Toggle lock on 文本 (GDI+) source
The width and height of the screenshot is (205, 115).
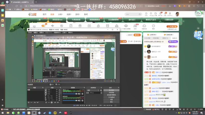tap(59, 100)
